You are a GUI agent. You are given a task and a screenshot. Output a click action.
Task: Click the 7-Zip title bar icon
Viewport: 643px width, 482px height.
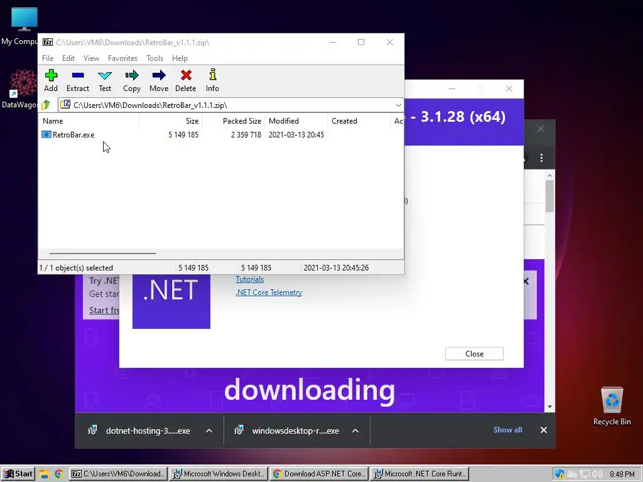[x=48, y=42]
